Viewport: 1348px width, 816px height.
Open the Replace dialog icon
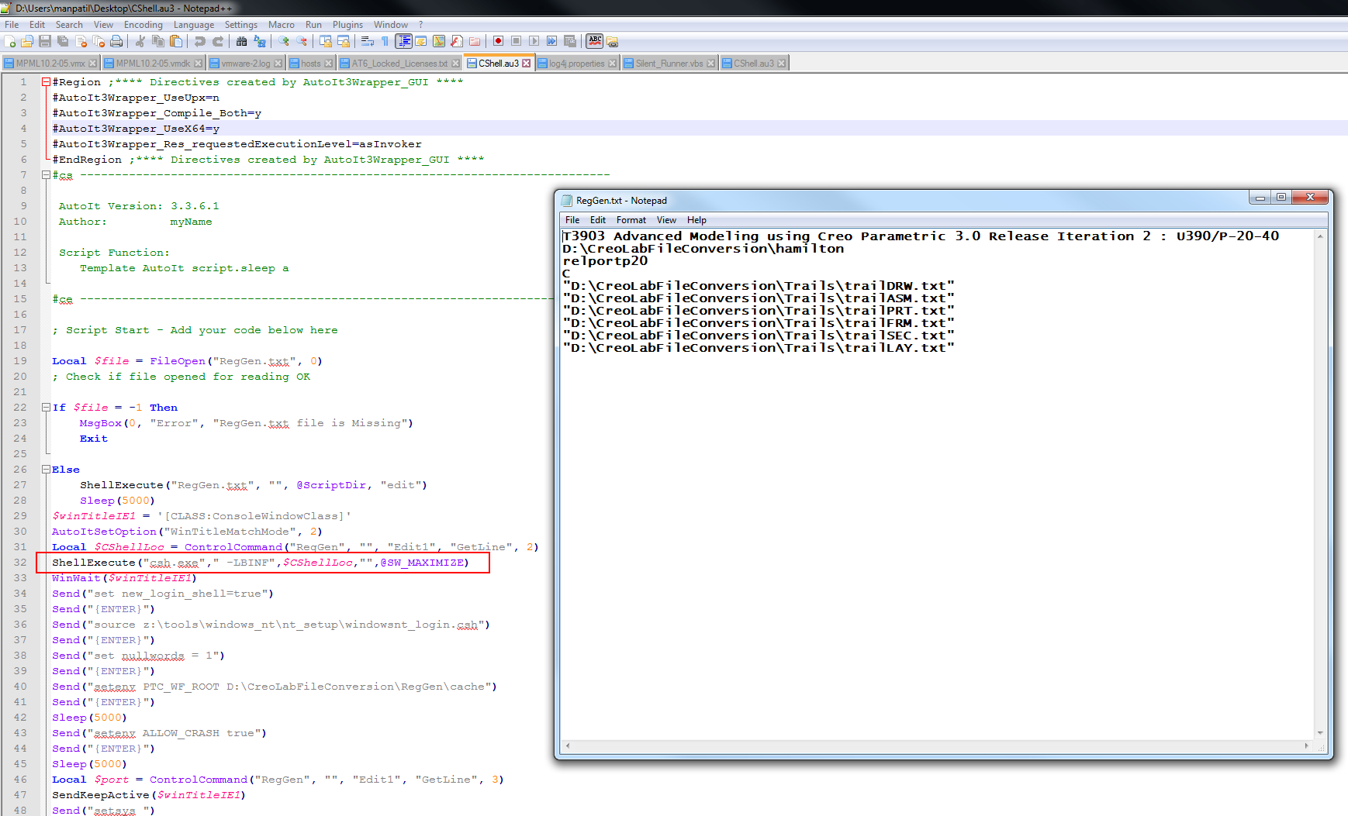tap(260, 41)
